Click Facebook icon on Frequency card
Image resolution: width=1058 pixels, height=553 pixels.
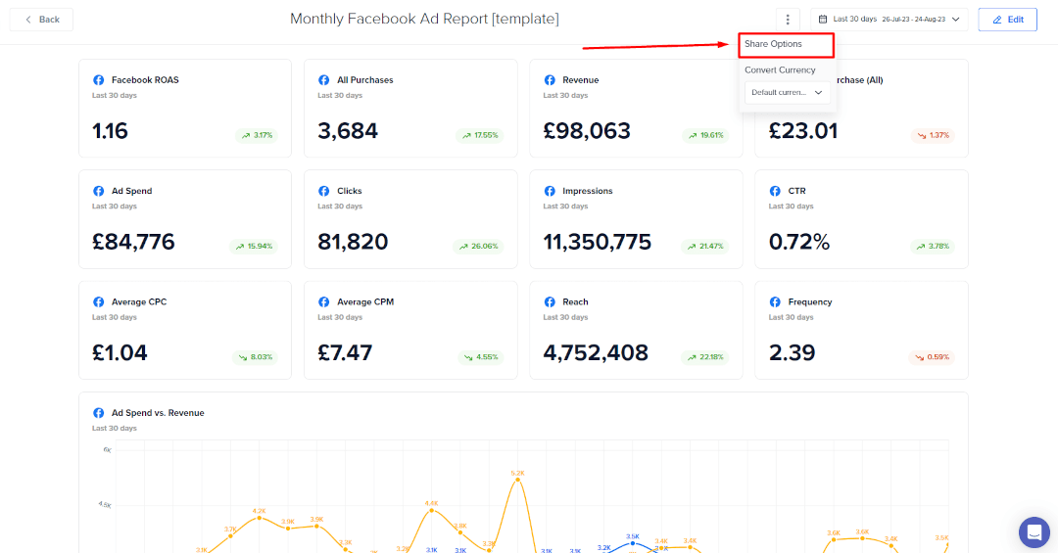click(775, 302)
